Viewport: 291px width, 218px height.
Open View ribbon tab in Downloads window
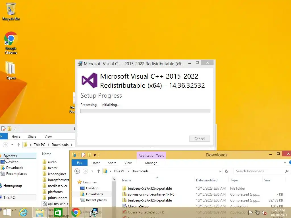128,163
